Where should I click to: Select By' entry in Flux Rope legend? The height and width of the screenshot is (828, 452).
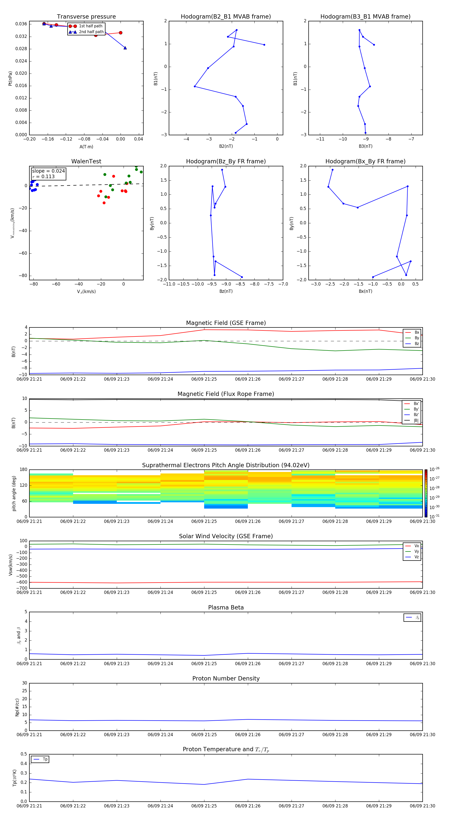[x=412, y=409]
